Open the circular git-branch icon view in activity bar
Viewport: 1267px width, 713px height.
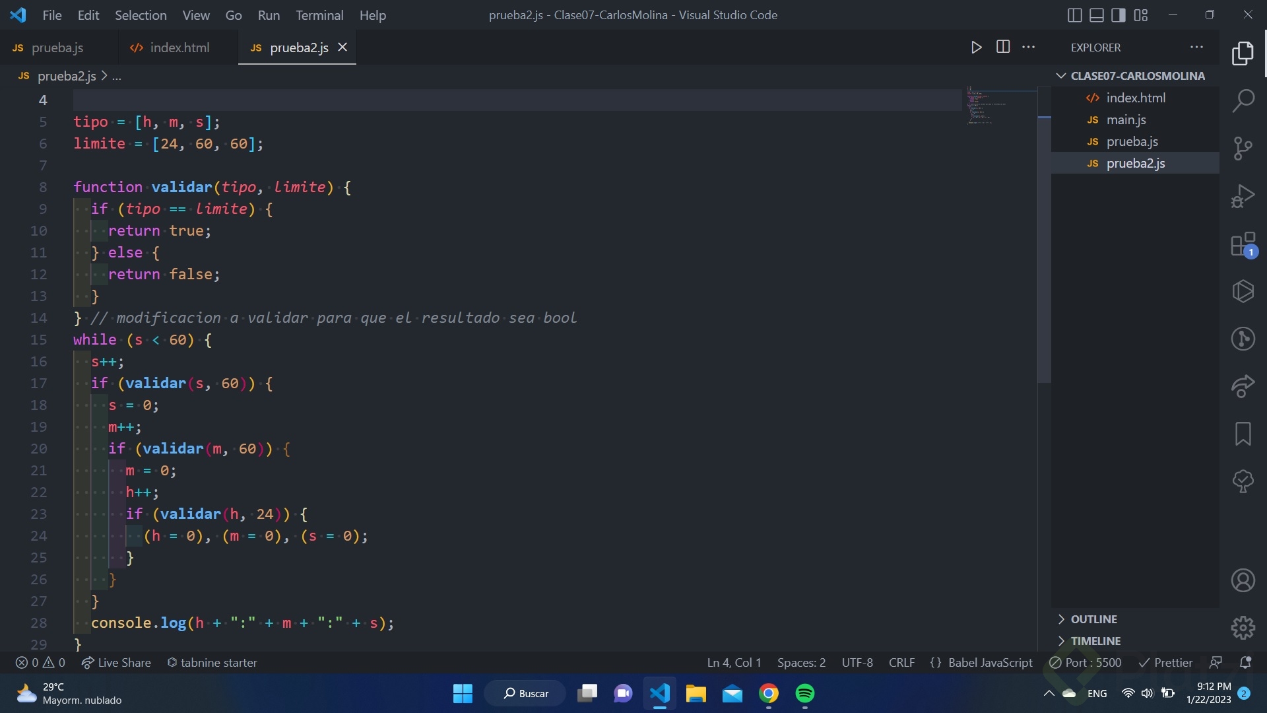(x=1243, y=339)
